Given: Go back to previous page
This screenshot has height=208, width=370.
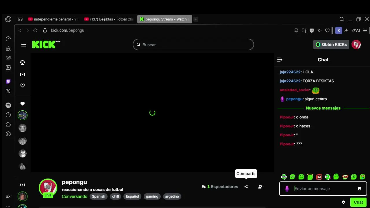Looking at the screenshot, I should (x=20, y=30).
